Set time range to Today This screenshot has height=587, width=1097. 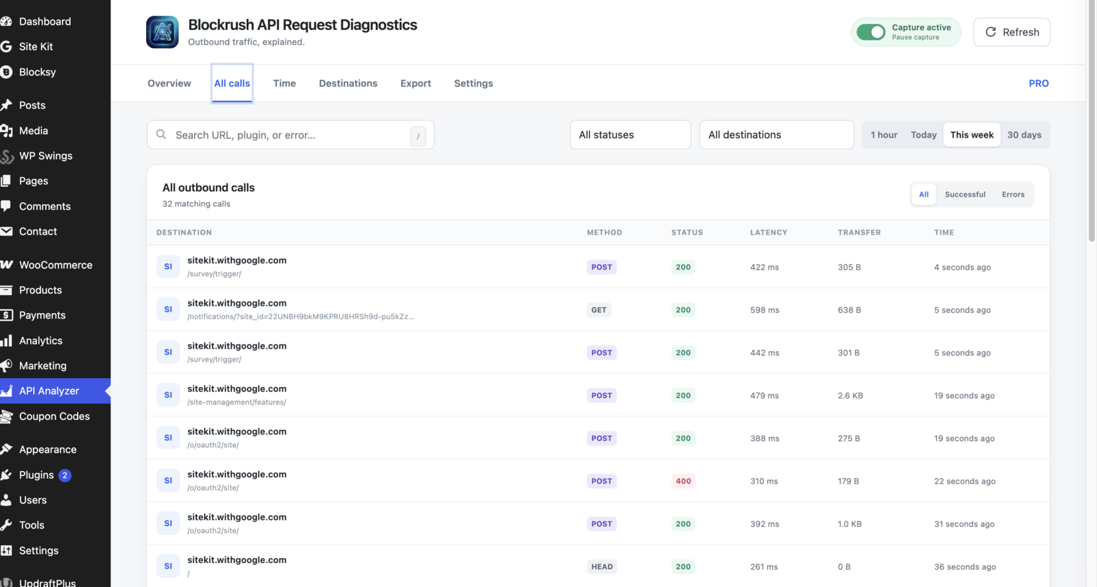coord(924,135)
